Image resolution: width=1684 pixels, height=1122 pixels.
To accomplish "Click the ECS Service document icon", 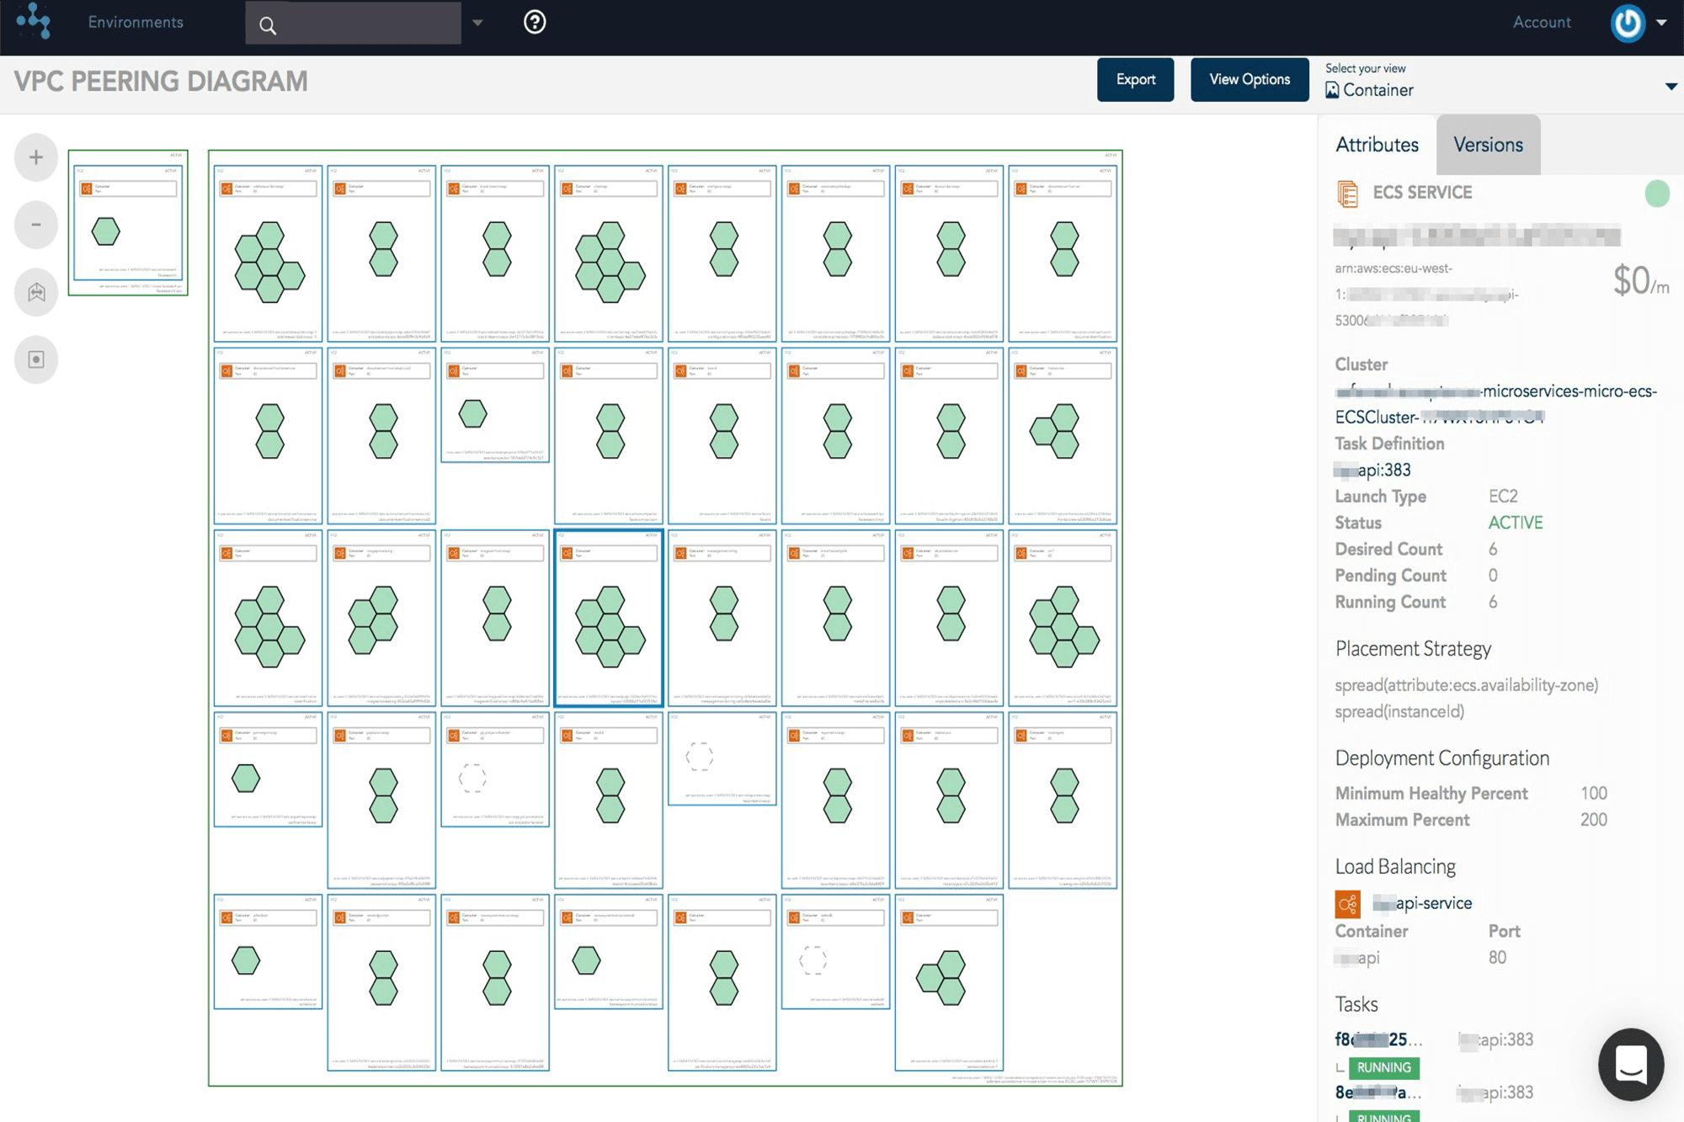I will [x=1350, y=193].
